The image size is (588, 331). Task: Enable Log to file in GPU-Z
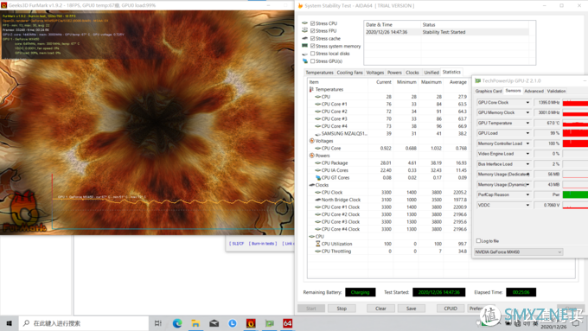(x=478, y=240)
